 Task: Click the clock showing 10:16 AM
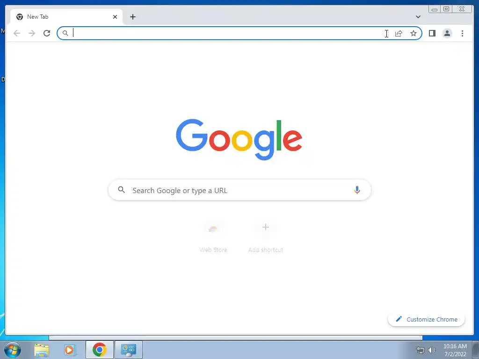455,350
